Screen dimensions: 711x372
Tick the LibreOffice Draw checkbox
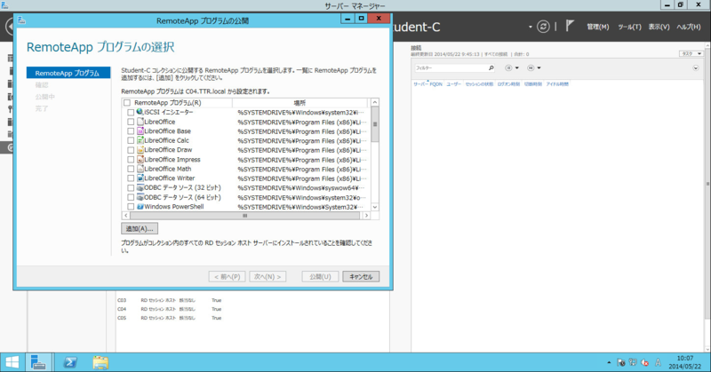tap(131, 150)
